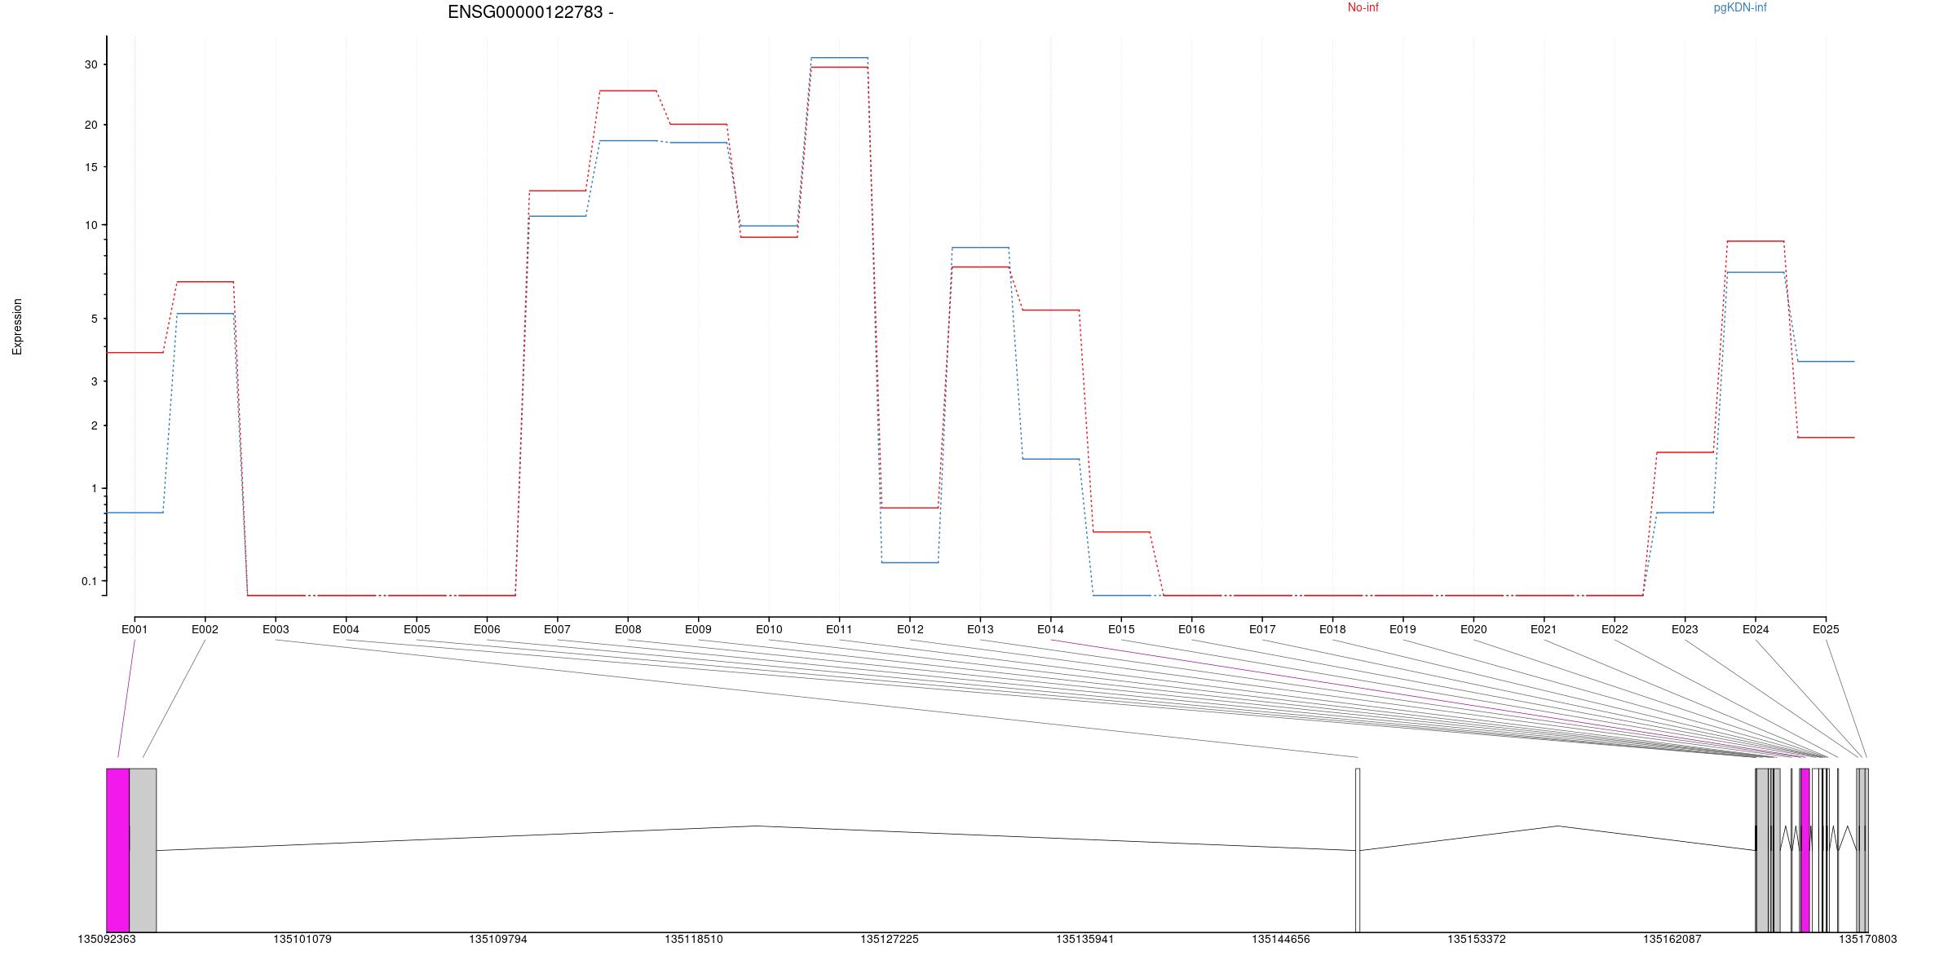Click exon label E005

click(x=417, y=629)
